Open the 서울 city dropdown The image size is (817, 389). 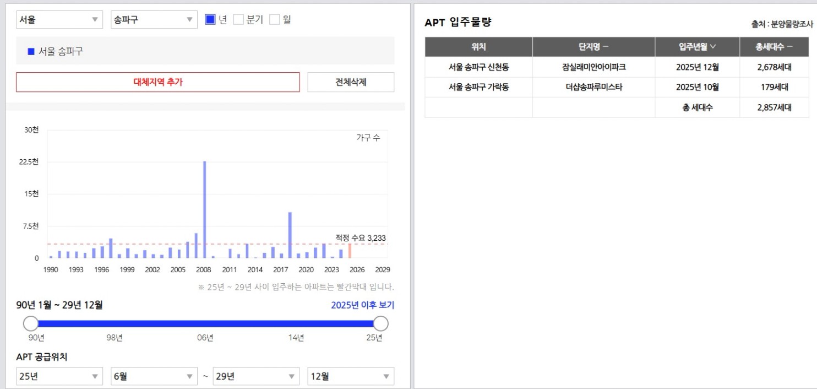point(59,20)
